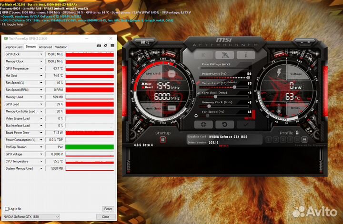The image size is (343, 224).
Task: Select profile slot 2 in Afterburner
Action: coord(276,139)
